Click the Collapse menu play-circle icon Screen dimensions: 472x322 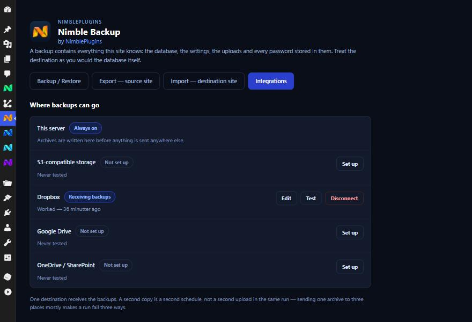8,292
